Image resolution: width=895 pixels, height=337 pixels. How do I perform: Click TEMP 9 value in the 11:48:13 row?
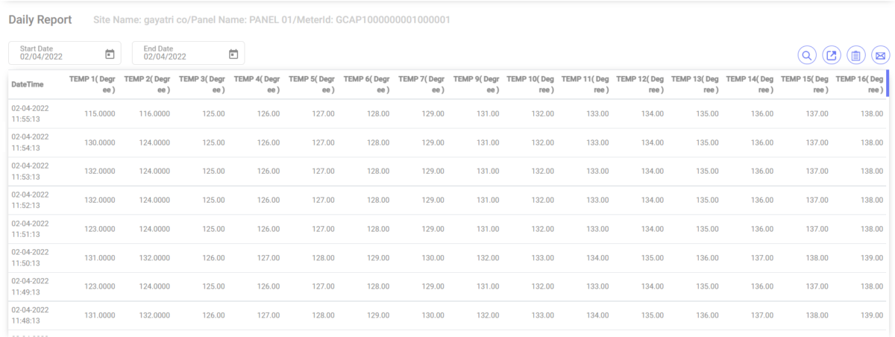coord(487,316)
